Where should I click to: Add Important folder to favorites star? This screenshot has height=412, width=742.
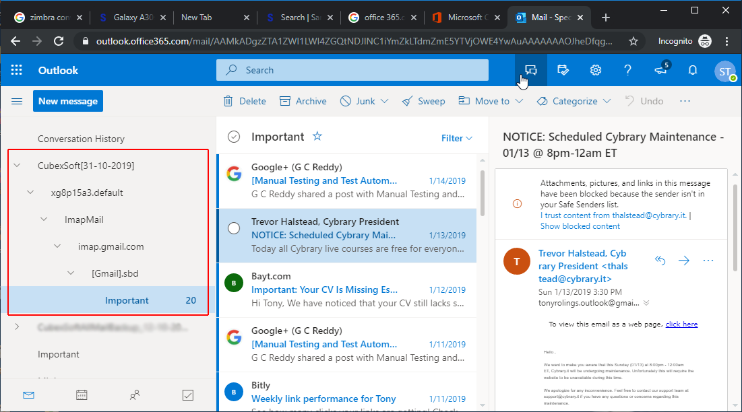[x=317, y=137]
